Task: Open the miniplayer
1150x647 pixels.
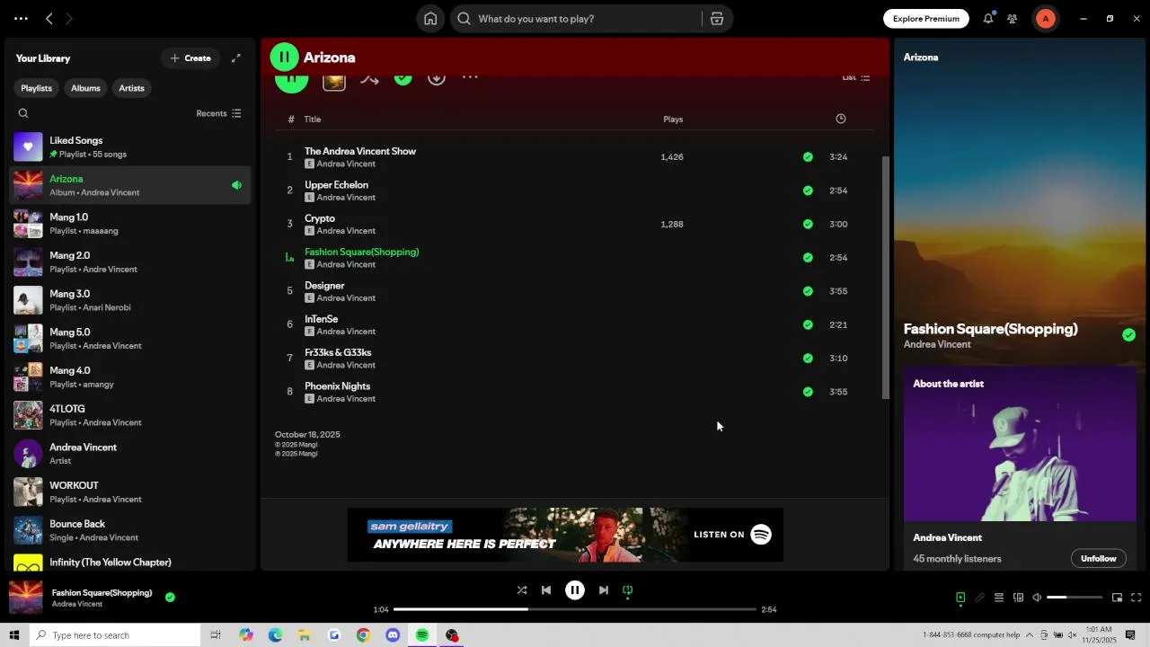Action: tap(1117, 598)
